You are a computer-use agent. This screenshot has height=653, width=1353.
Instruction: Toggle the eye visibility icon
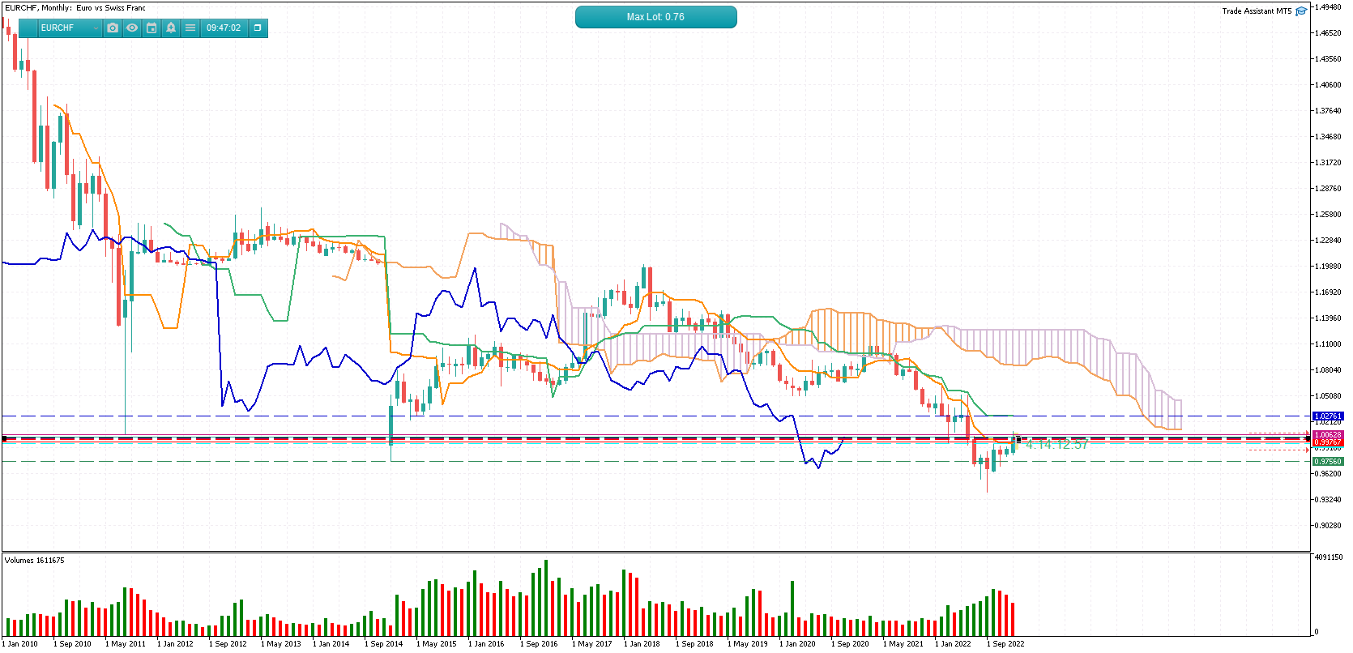pyautogui.click(x=132, y=28)
